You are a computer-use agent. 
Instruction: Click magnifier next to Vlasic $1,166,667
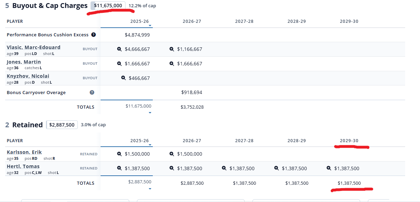(x=171, y=49)
